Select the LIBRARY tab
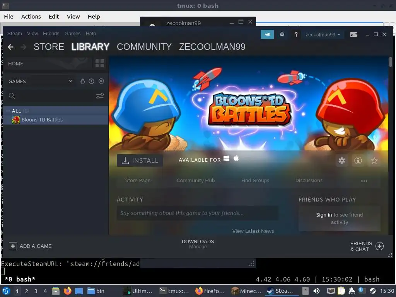This screenshot has height=297, width=396. [90, 47]
